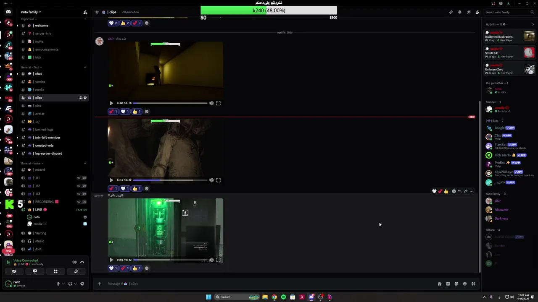Image resolution: width=538 pixels, height=302 pixels.
Task: Open microphone input options arrow
Action: (63, 284)
